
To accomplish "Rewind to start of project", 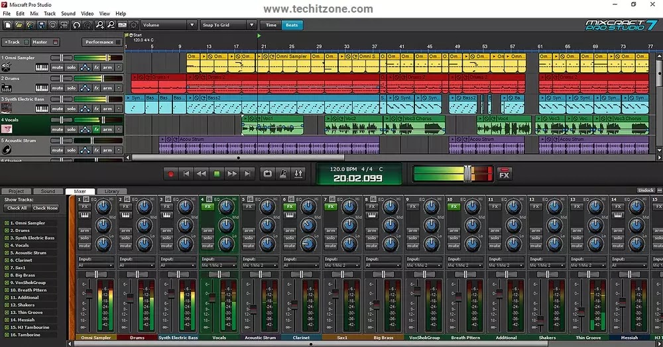I will 186,173.
